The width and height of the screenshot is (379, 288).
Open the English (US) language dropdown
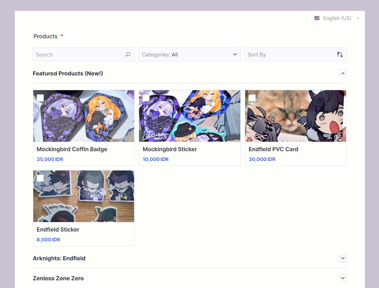coord(337,18)
